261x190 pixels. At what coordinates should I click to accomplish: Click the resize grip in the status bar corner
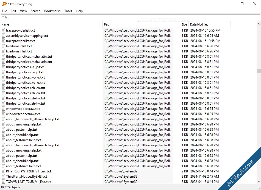259,188
